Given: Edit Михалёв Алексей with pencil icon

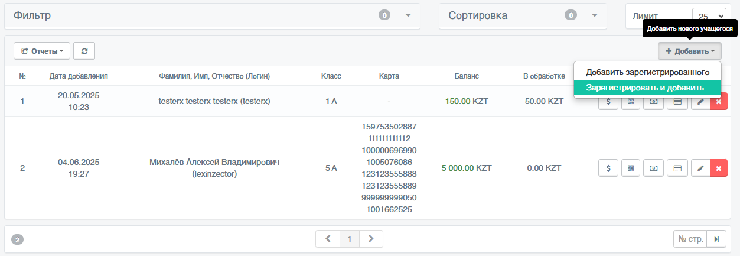Looking at the screenshot, I should (x=700, y=168).
